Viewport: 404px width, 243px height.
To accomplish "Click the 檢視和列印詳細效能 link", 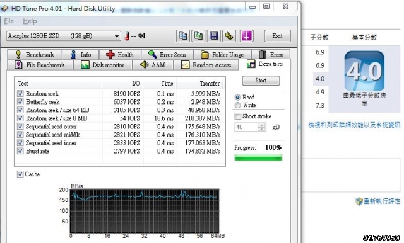I will pyautogui.click(x=355, y=125).
